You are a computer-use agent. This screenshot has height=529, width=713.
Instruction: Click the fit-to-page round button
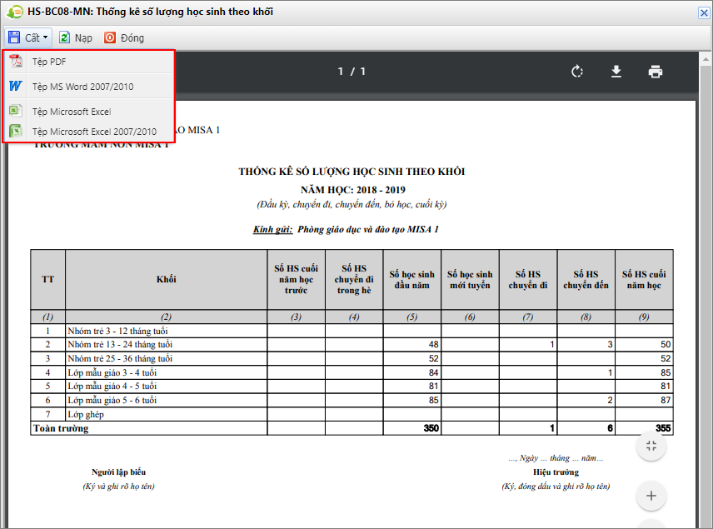[x=651, y=446]
